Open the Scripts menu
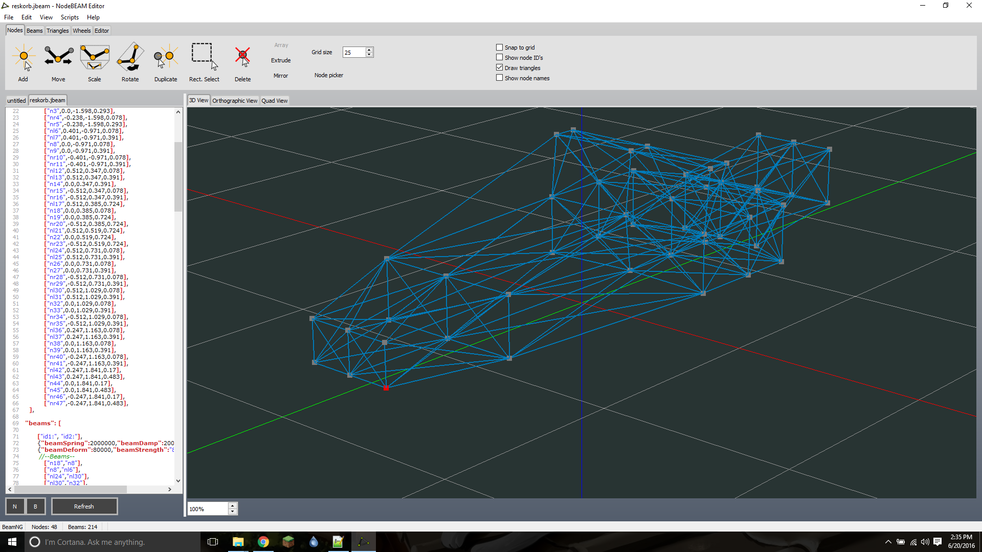The image size is (982, 552). pyautogui.click(x=70, y=17)
